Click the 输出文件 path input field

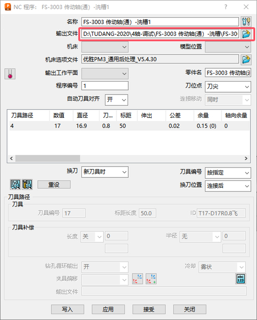[160, 34]
